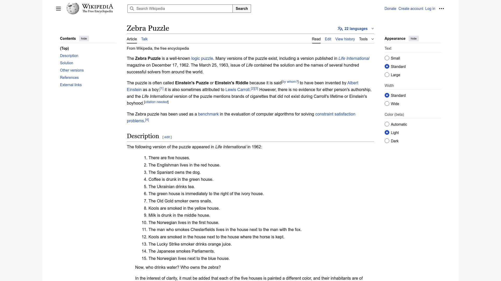Open the Tools dropdown menu
Image resolution: width=501 pixels, height=281 pixels.
click(366, 39)
